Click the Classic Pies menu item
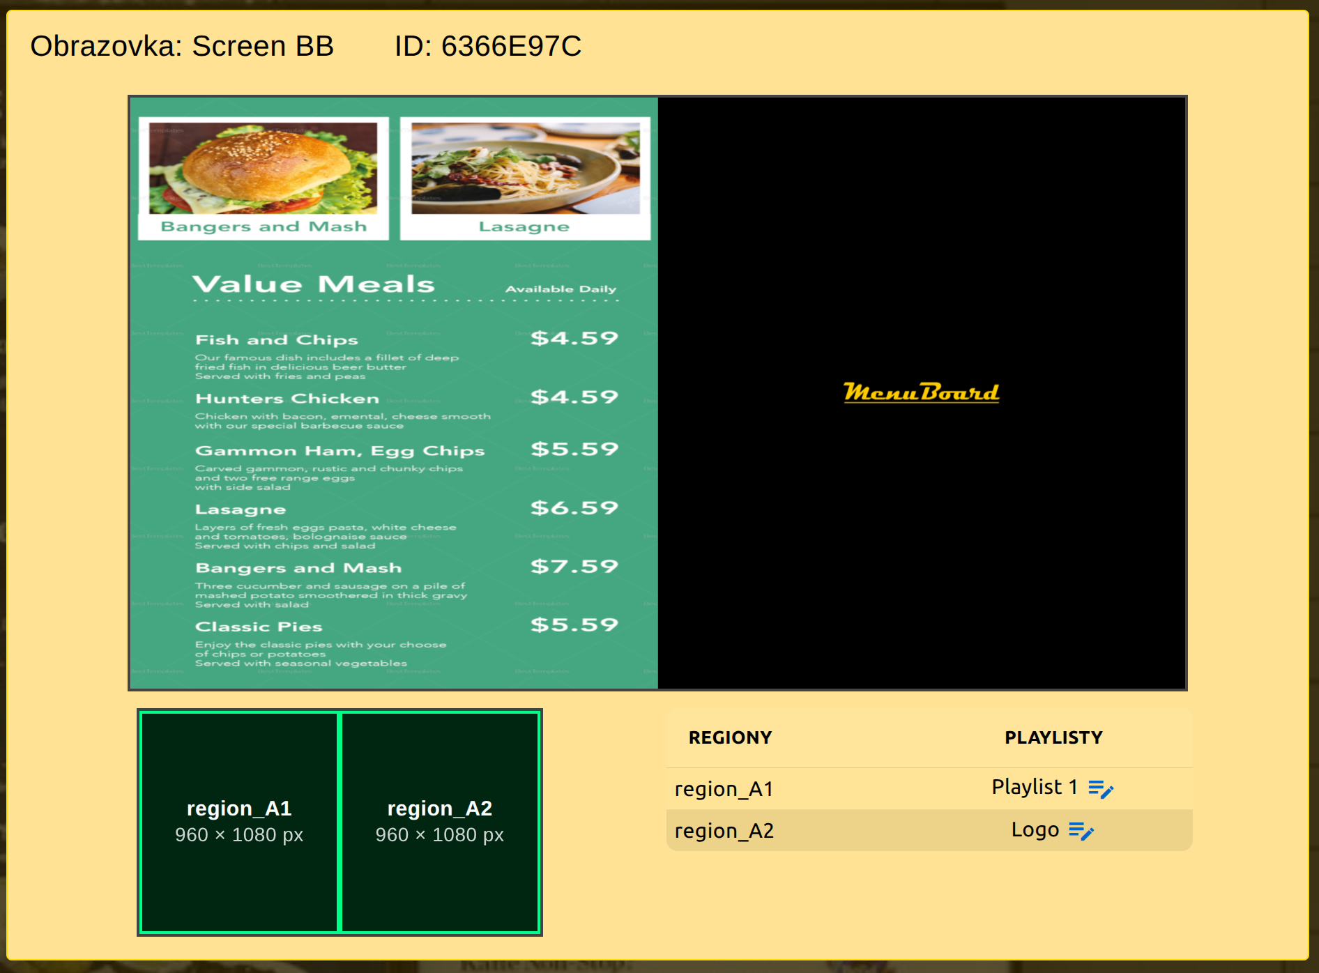 tap(259, 627)
